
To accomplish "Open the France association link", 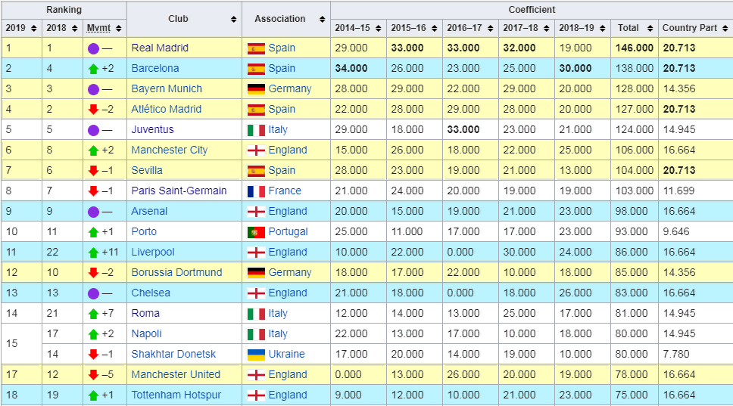I will [285, 191].
